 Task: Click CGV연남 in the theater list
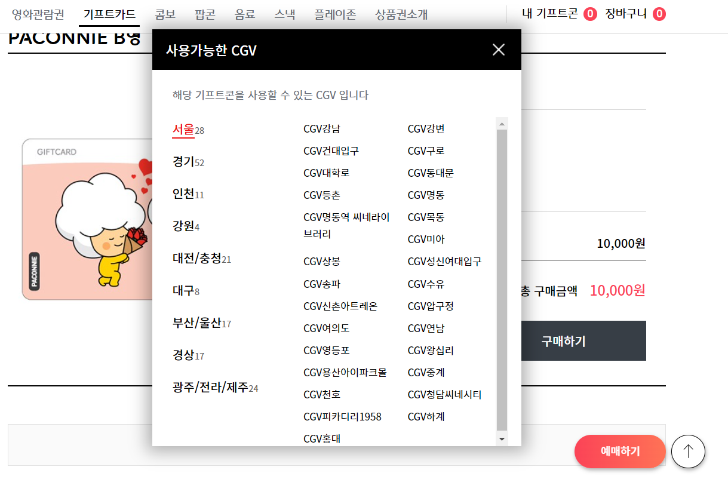pyautogui.click(x=426, y=328)
